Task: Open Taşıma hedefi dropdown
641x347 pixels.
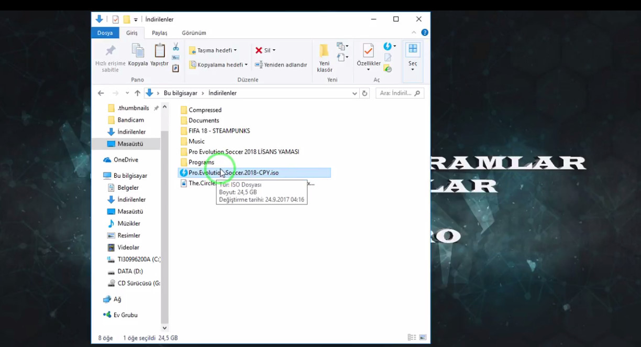Action: pos(213,50)
